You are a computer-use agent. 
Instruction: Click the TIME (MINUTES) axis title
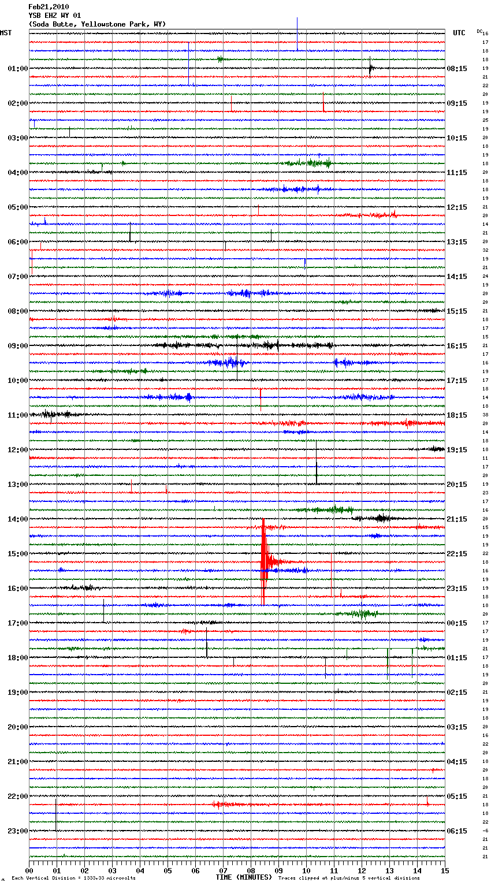click(x=244, y=877)
